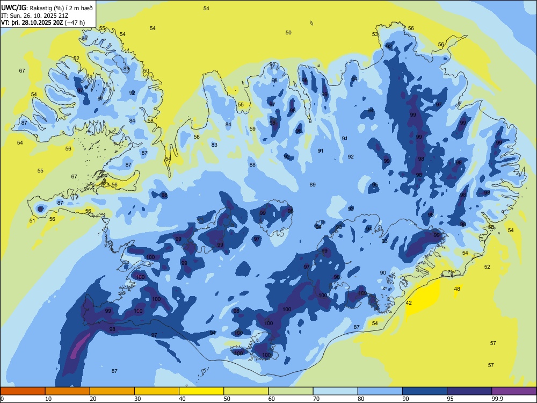537x403 pixels.
Task: Choose the 40–50 bright yellow legend swatch
Action: pyautogui.click(x=201, y=391)
